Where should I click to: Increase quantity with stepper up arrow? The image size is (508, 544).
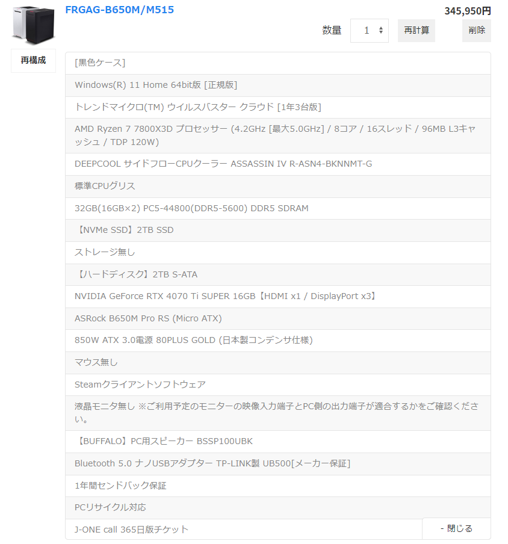click(x=380, y=28)
